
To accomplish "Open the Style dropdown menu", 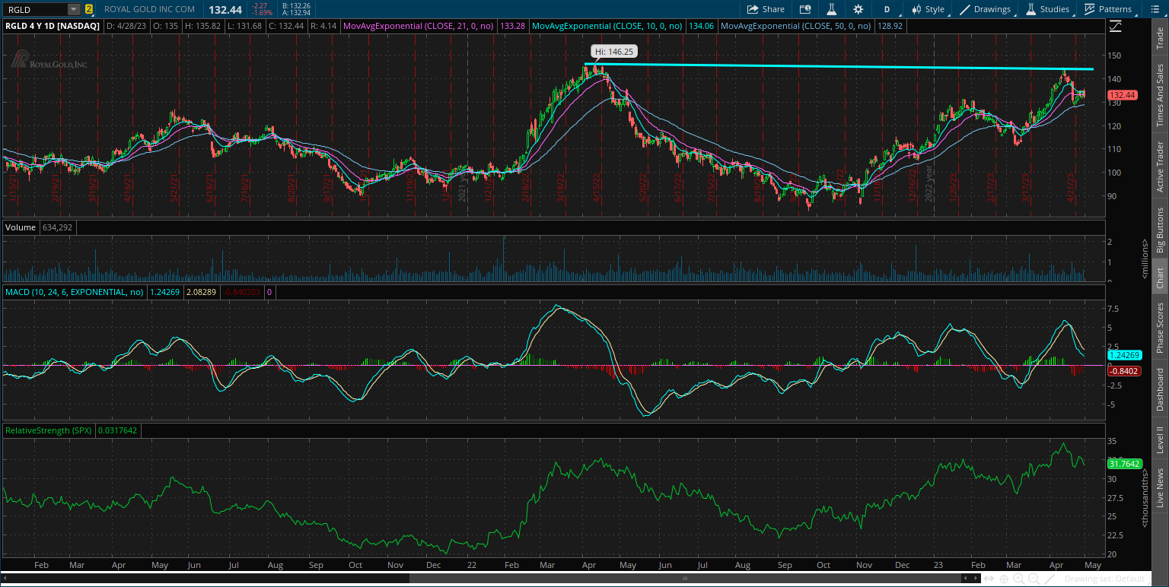I will (x=927, y=9).
